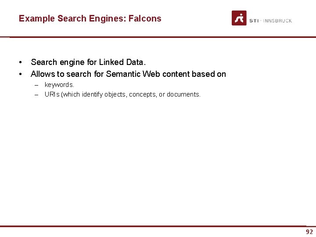Click the words 'Semantic Web' in second bullet

pos(133,74)
